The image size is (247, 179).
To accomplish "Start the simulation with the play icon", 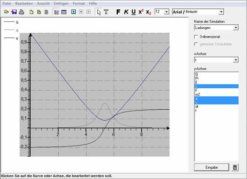I will coord(73,12).
